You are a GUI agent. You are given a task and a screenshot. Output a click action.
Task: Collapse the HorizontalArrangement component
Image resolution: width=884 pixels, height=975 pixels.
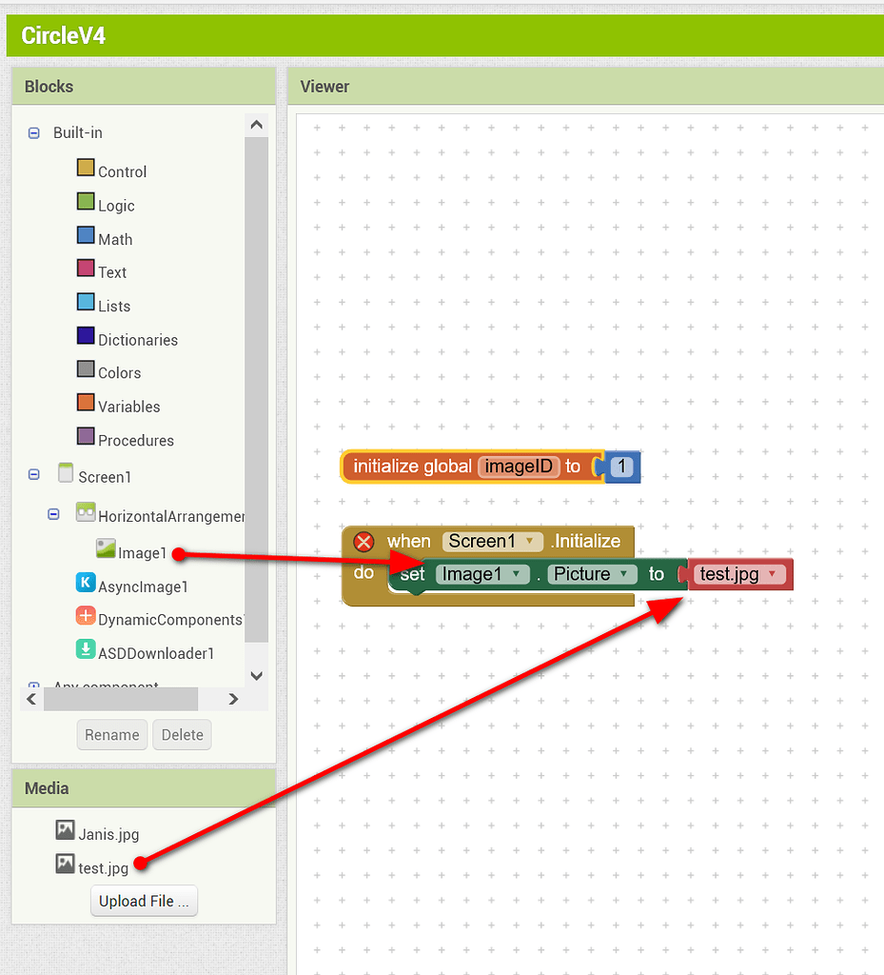coord(54,513)
